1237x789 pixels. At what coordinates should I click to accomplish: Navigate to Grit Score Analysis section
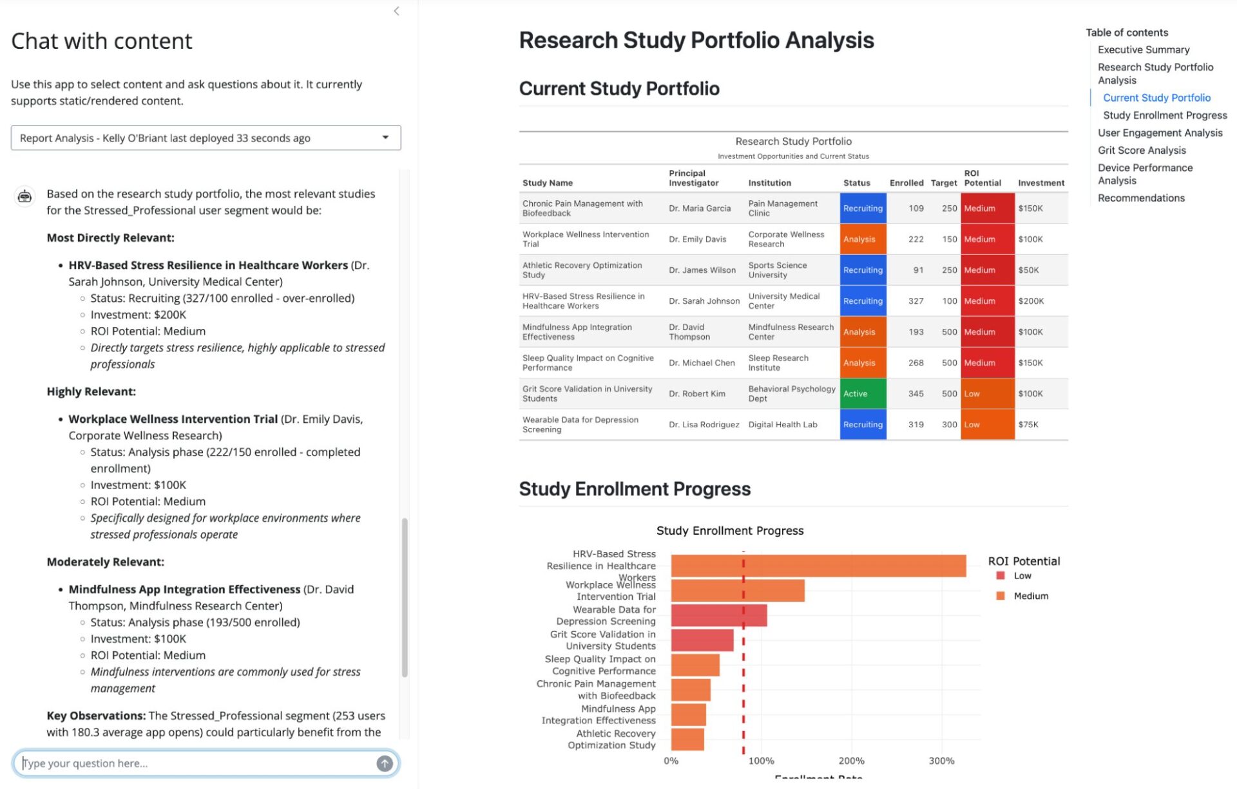tap(1142, 150)
